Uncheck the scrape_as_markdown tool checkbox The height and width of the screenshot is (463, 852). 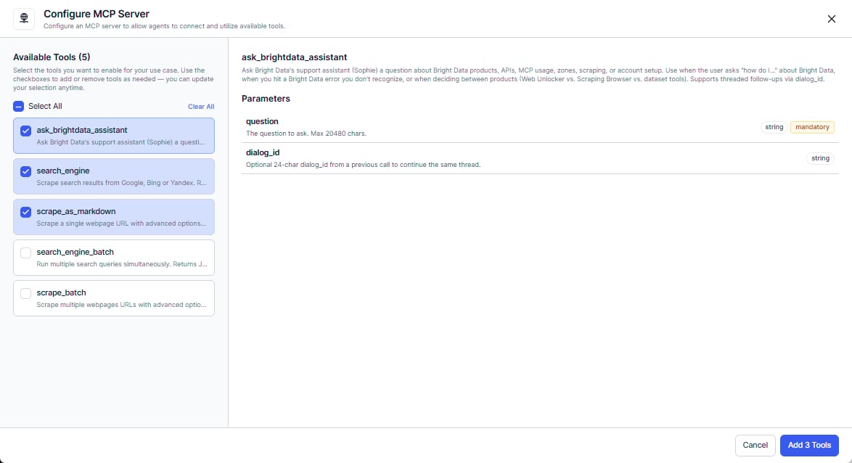[x=25, y=213]
